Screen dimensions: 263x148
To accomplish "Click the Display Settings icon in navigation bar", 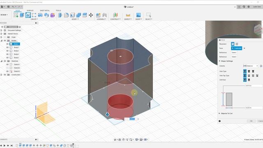I will 137,140.
